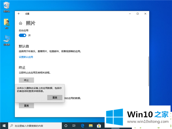Turn off the 后台应用 background apps switch
The height and width of the screenshot is (129, 172).
click(x=23, y=35)
